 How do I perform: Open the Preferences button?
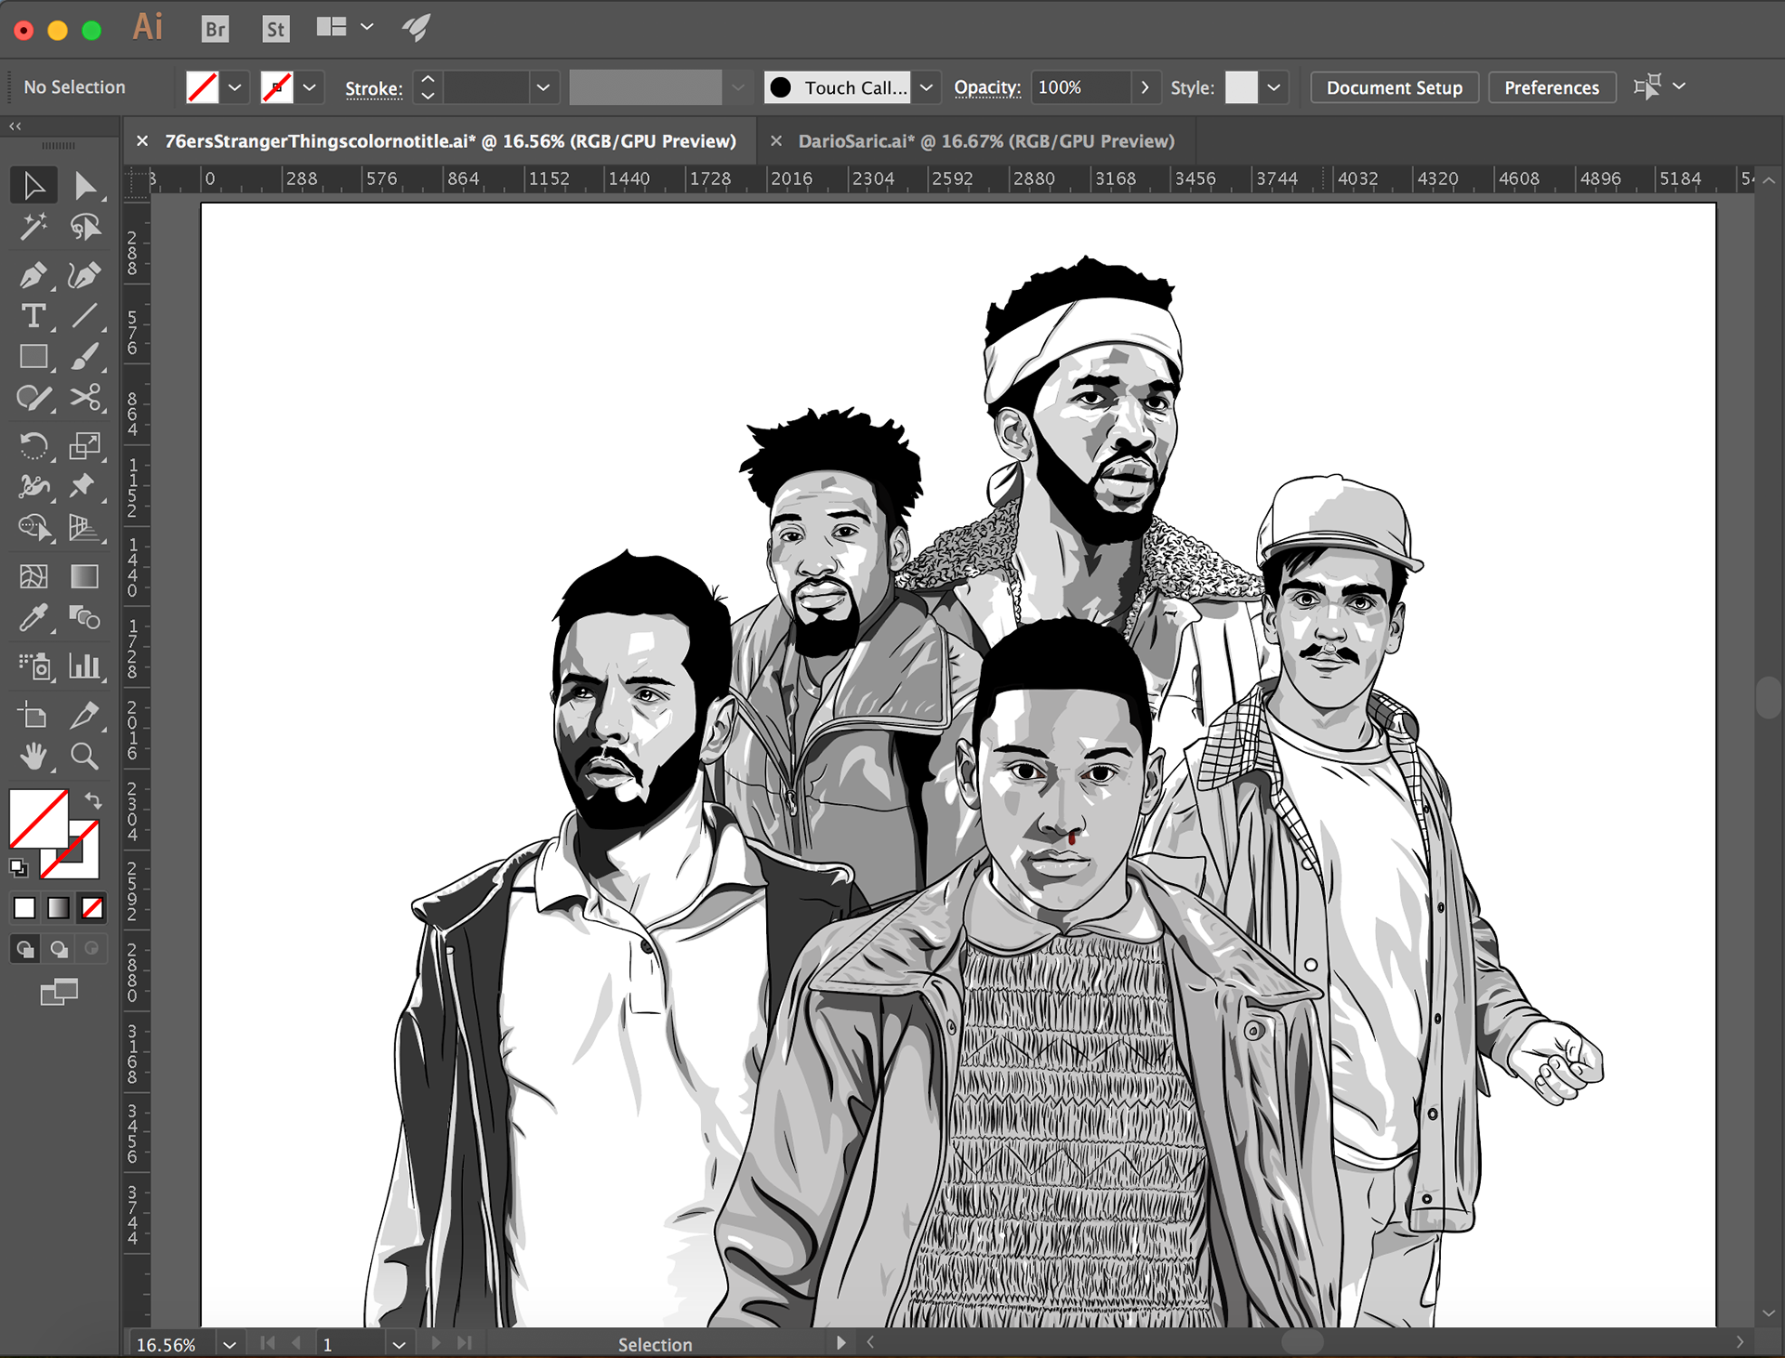(x=1551, y=87)
